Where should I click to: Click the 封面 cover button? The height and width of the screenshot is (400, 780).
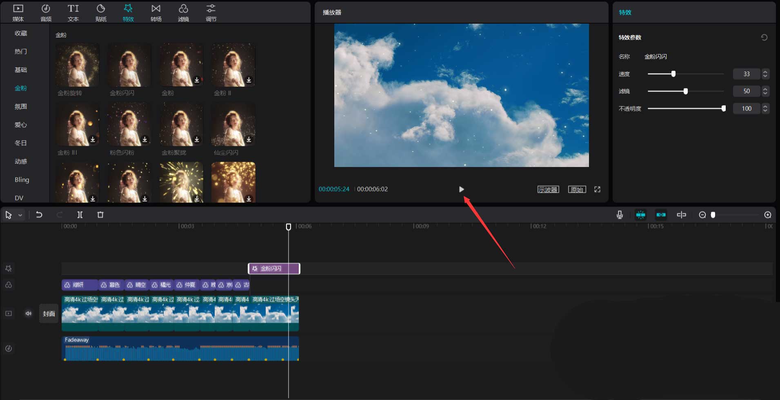[x=49, y=314]
